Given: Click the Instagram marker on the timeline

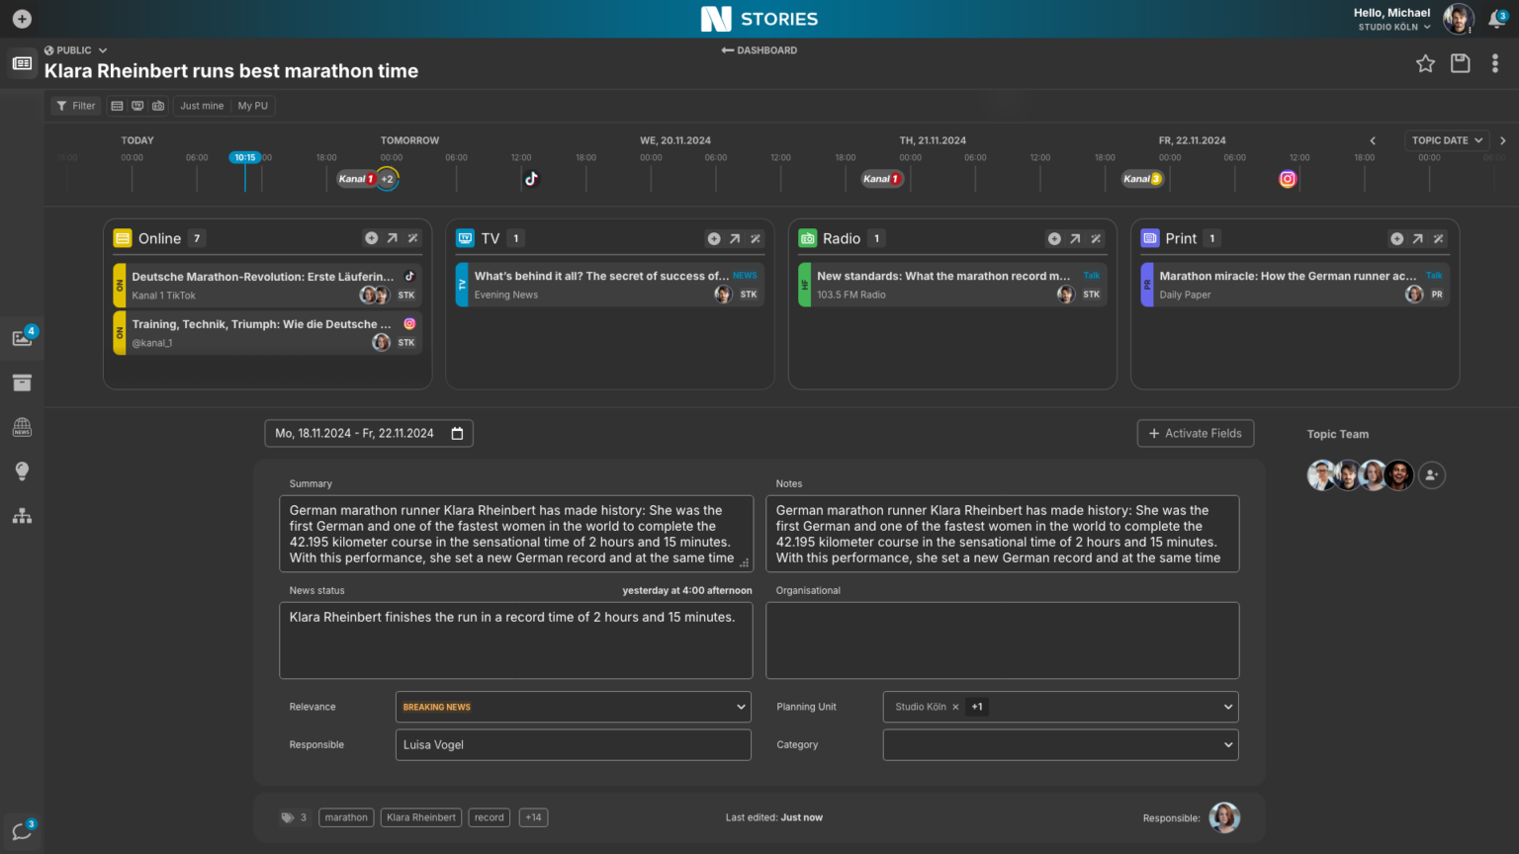Looking at the screenshot, I should (1288, 179).
